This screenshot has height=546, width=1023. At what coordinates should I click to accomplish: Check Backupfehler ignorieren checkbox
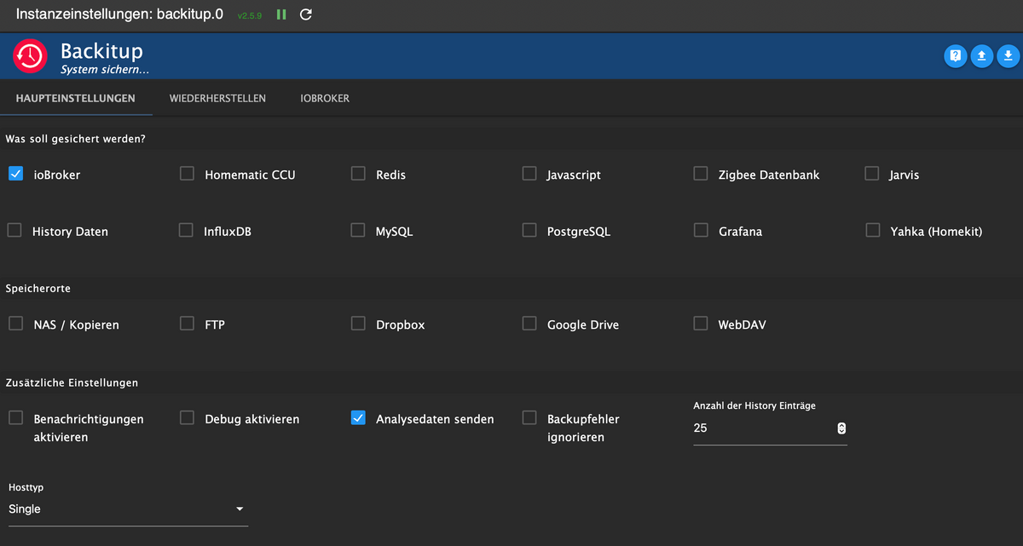tap(529, 418)
